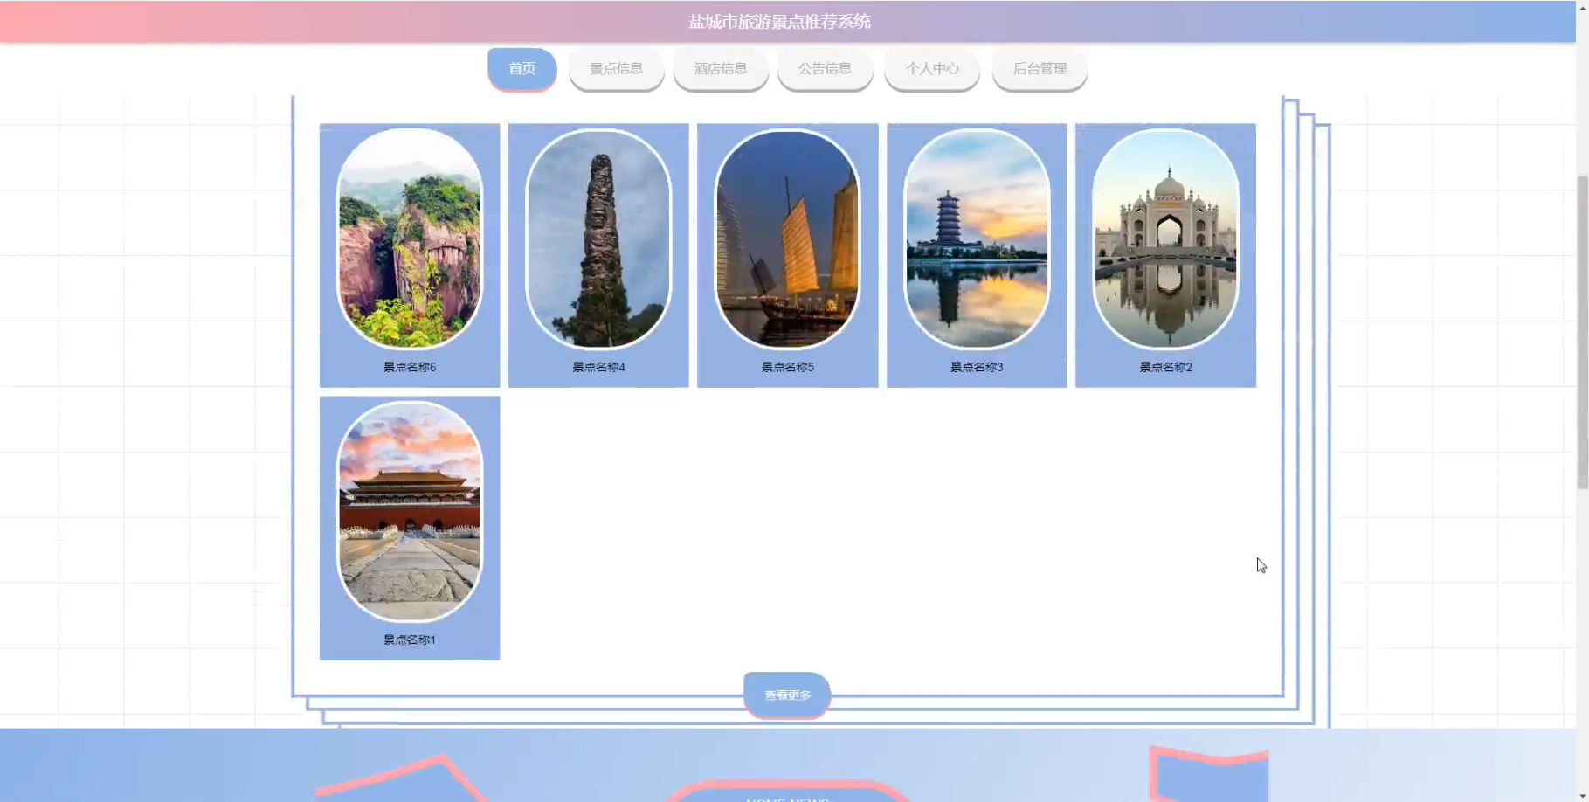Click the scrollbar down arrow
This screenshot has height=802, width=1589.
pos(1582,796)
